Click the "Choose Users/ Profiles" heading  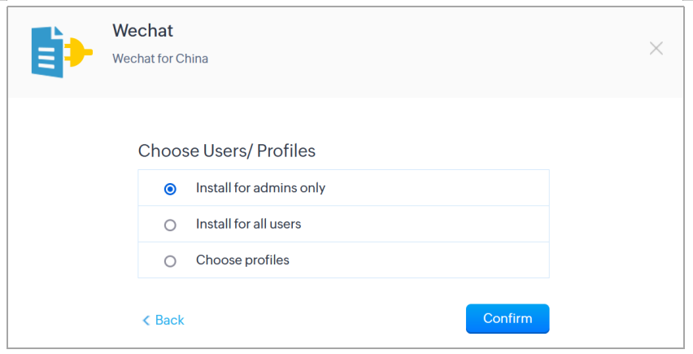(227, 151)
